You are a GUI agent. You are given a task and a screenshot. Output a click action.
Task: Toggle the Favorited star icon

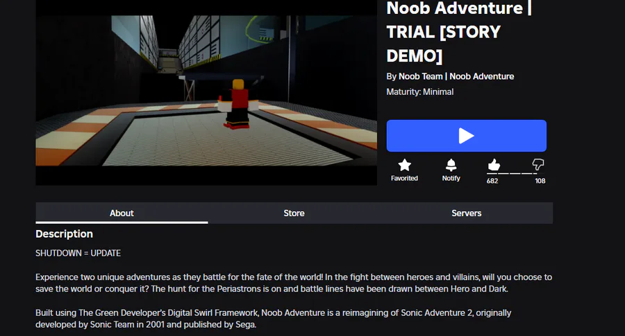404,165
